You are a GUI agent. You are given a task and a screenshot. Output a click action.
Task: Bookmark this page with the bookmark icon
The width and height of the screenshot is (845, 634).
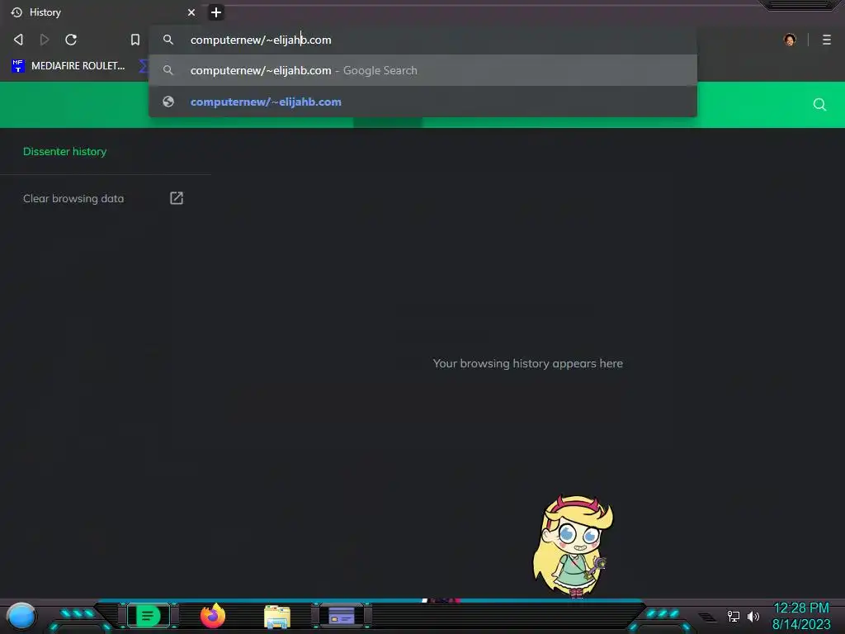(x=135, y=40)
